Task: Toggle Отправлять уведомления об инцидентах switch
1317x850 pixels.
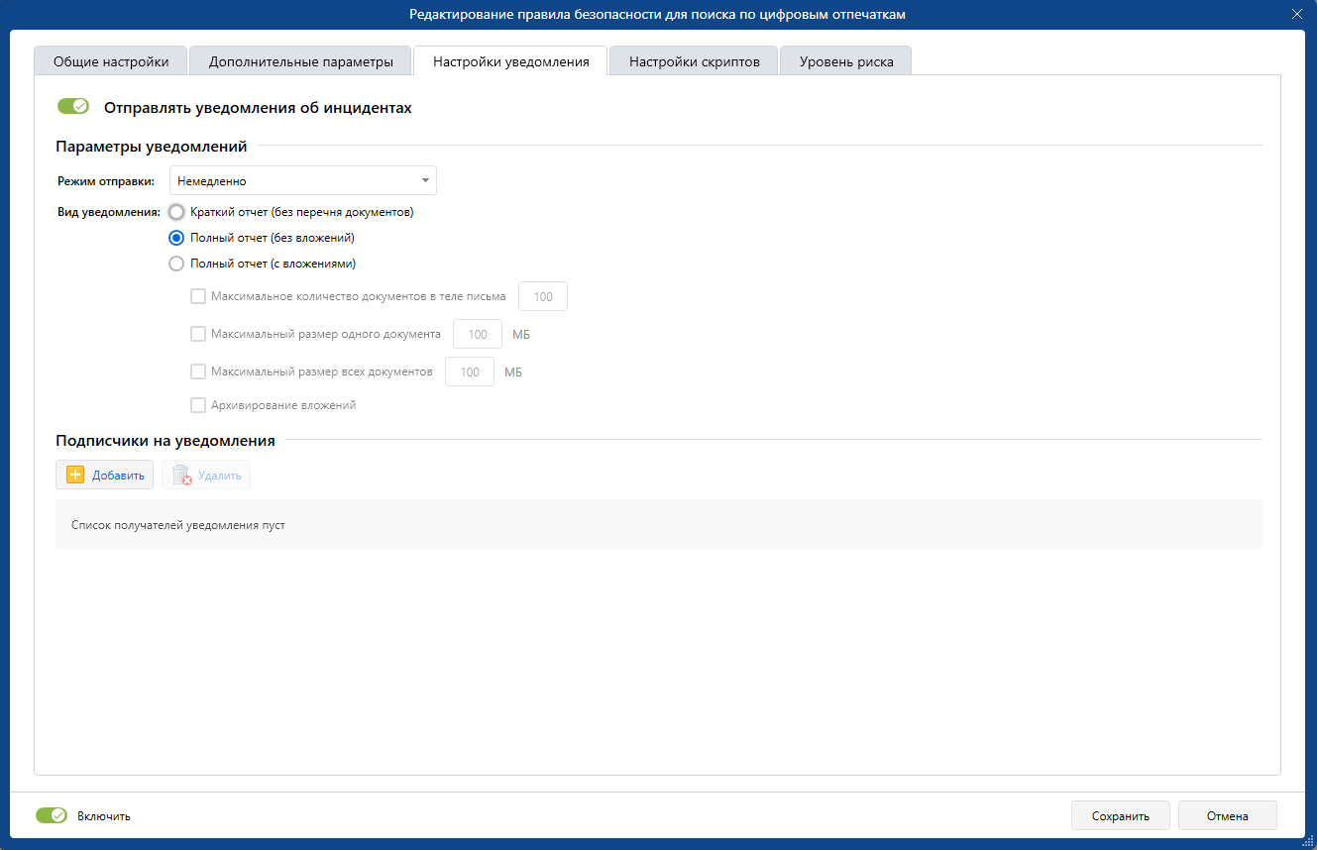Action: tap(73, 106)
